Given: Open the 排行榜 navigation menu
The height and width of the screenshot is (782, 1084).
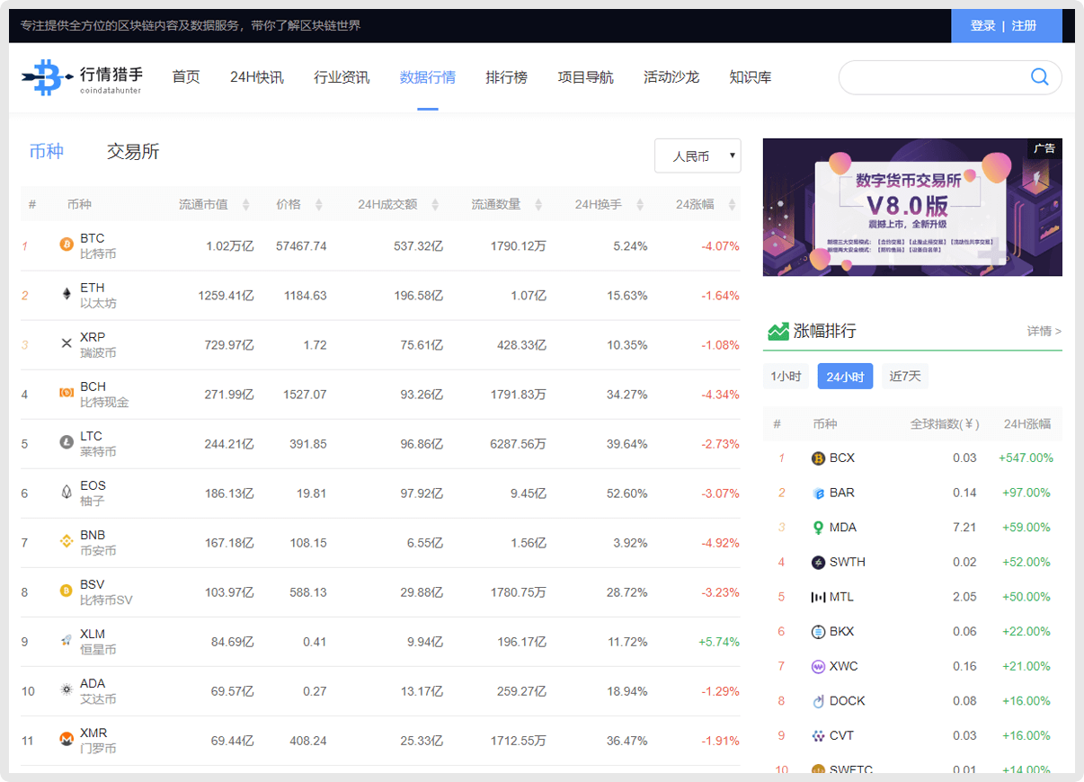Looking at the screenshot, I should tap(506, 77).
